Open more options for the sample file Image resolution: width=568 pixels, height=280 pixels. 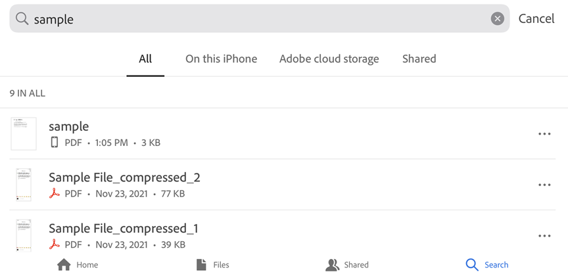pyautogui.click(x=544, y=134)
